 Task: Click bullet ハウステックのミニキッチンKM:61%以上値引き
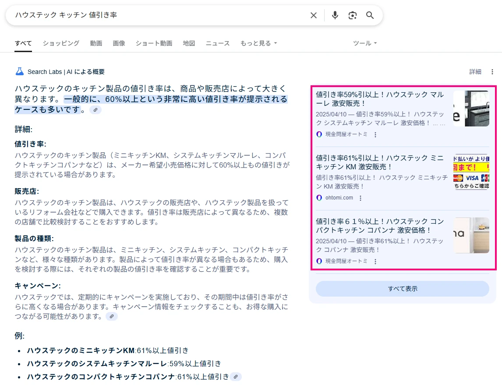[108, 350]
